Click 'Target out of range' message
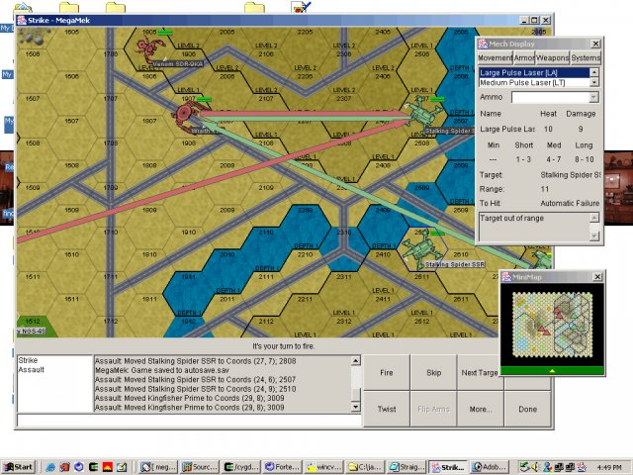This screenshot has width=633, height=475. (511, 218)
